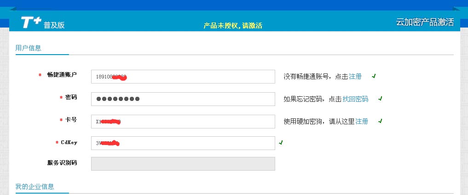
Task: Click the 服务识别码 field label
Action: pyautogui.click(x=62, y=163)
